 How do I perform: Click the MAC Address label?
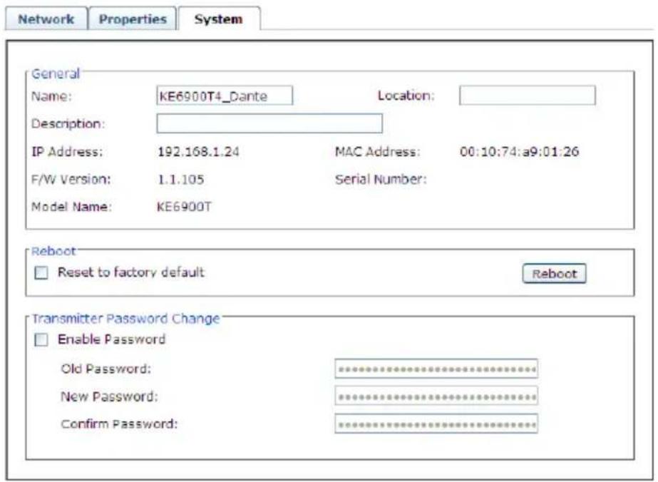377,152
